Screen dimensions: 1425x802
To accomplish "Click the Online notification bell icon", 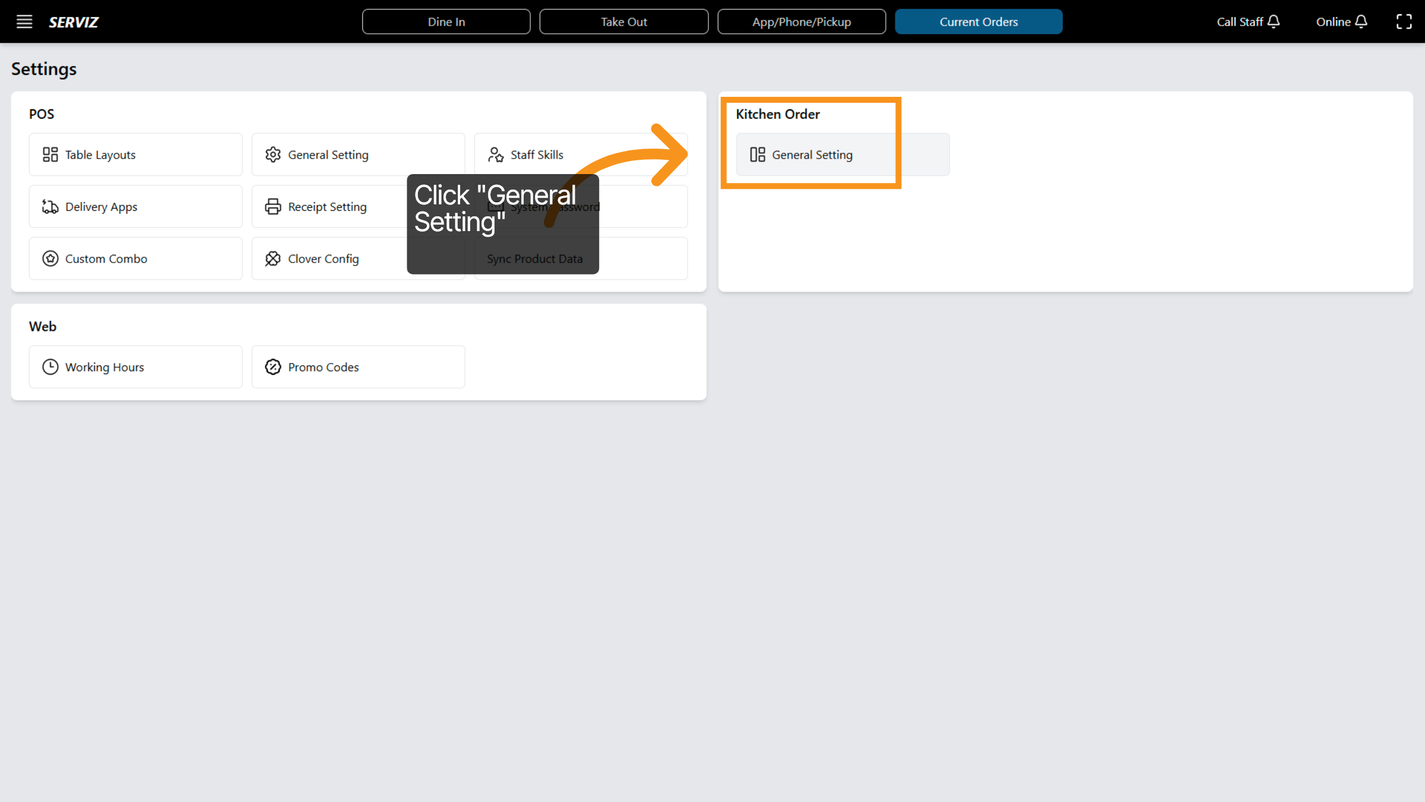I will pyautogui.click(x=1361, y=22).
